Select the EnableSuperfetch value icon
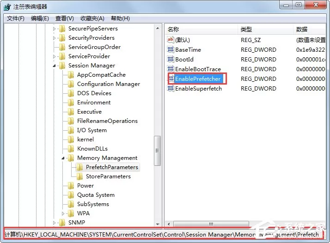The width and height of the screenshot is (330, 243). [x=171, y=88]
